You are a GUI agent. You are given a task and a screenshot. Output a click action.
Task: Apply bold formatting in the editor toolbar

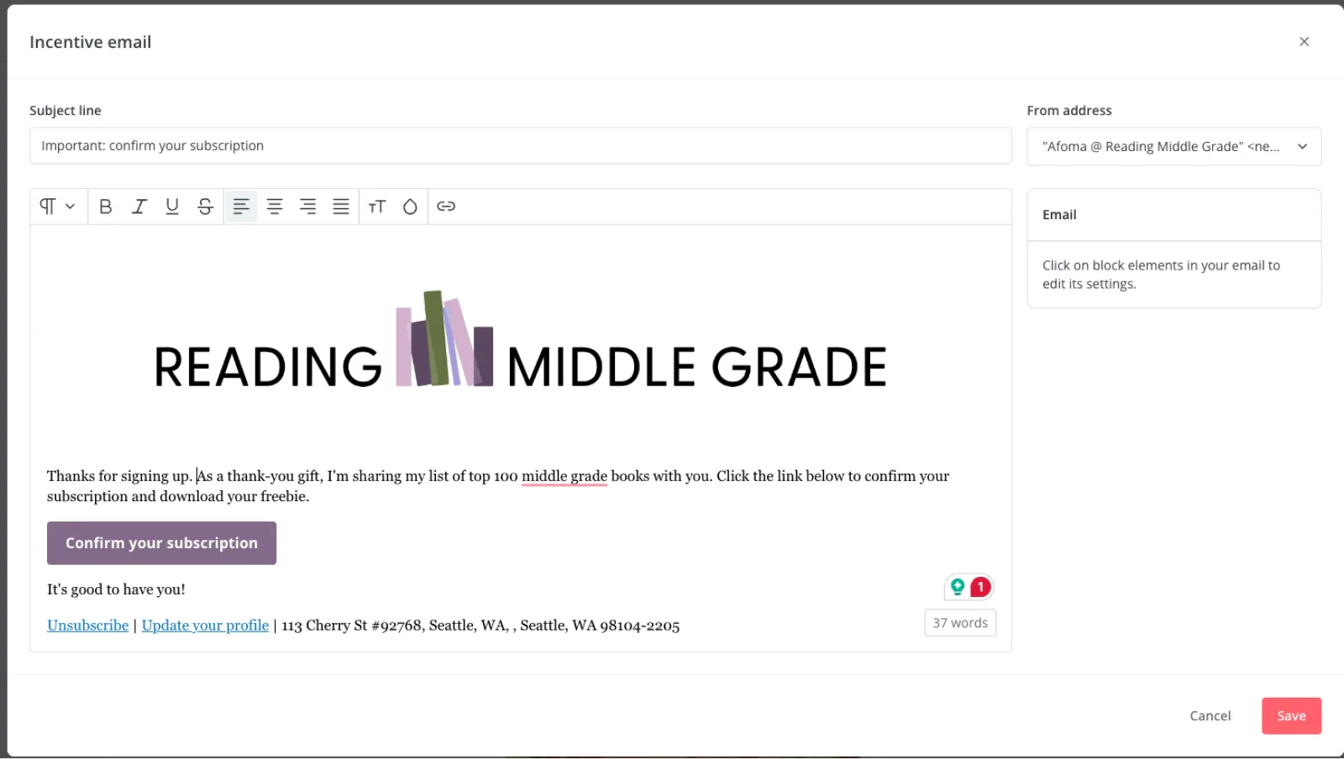point(105,207)
